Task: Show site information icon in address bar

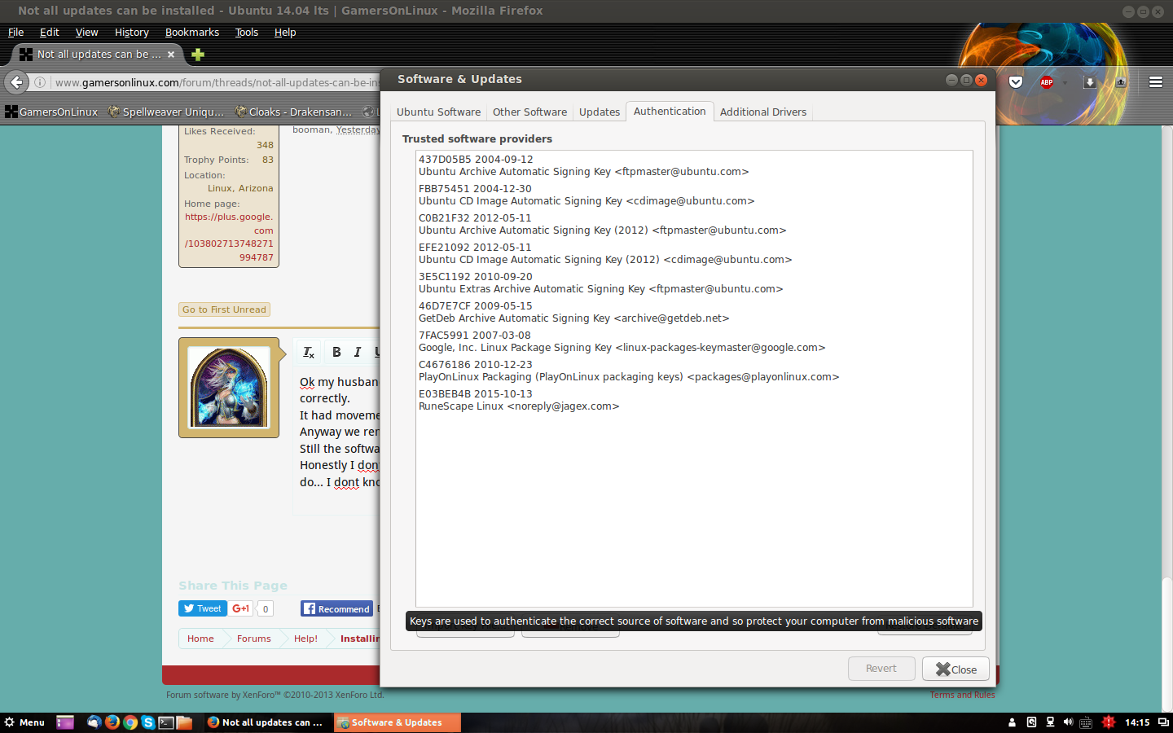Action: 39,82
